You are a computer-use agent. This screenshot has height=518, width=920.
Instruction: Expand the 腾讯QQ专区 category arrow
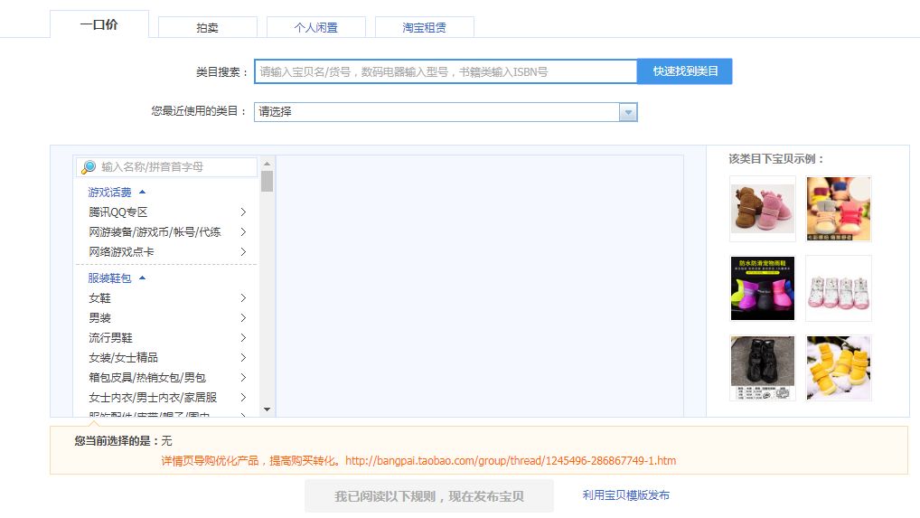[243, 212]
